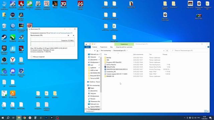Screen dimensions: 214x120
Task: Click the copy speed progress graph
Action: pos(52,42)
